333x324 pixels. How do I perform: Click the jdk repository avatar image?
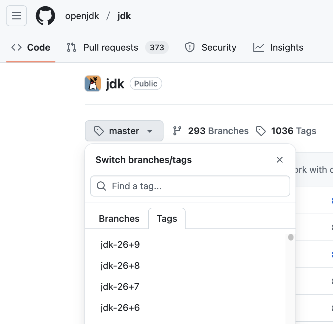pyautogui.click(x=92, y=83)
